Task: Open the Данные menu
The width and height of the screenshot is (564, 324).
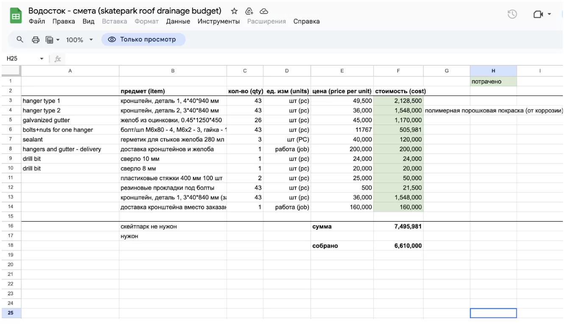Action: coord(178,22)
